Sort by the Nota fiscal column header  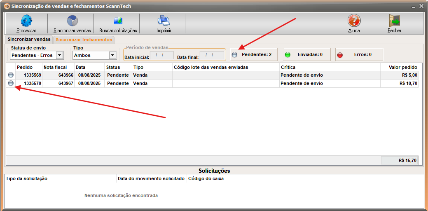[55, 67]
